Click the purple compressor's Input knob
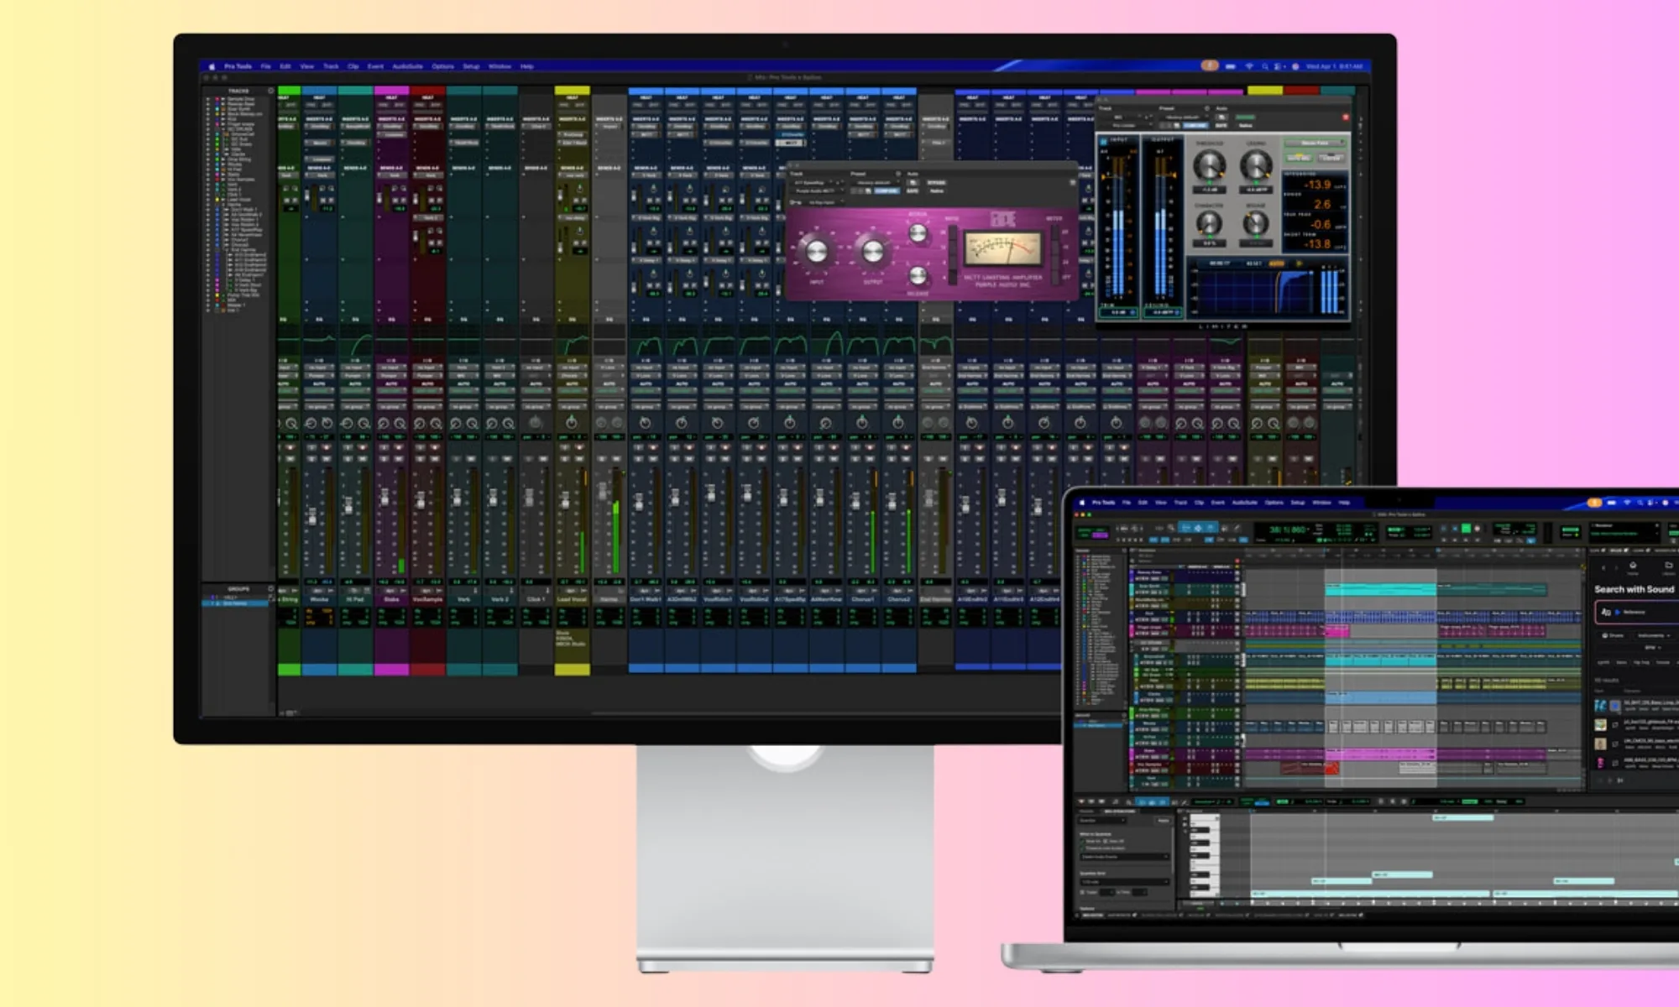Screen dimensions: 1679x1007 (x=816, y=250)
